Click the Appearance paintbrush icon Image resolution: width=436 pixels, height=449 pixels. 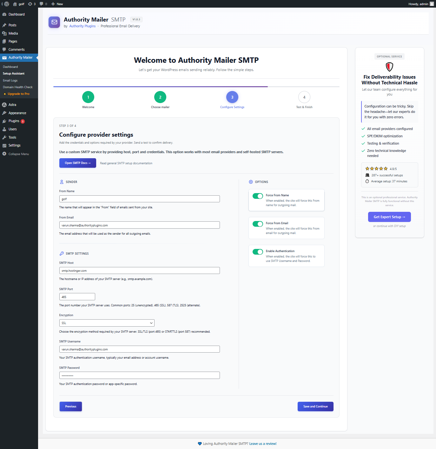pos(4,113)
